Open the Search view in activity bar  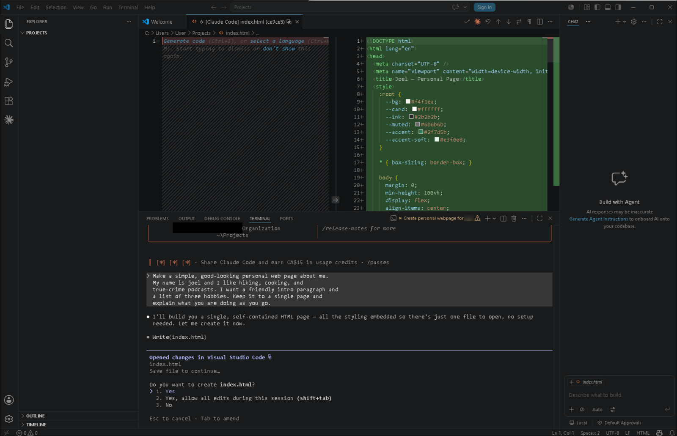click(8, 43)
